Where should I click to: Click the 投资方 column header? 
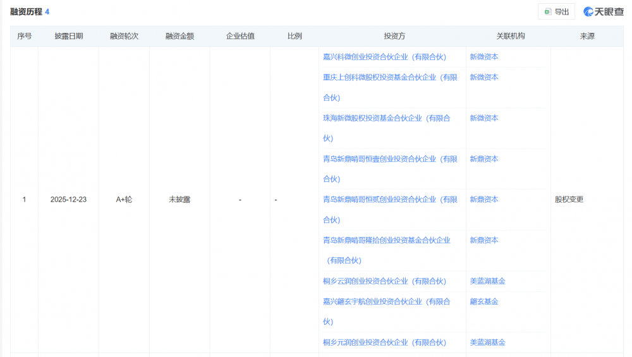(394, 37)
